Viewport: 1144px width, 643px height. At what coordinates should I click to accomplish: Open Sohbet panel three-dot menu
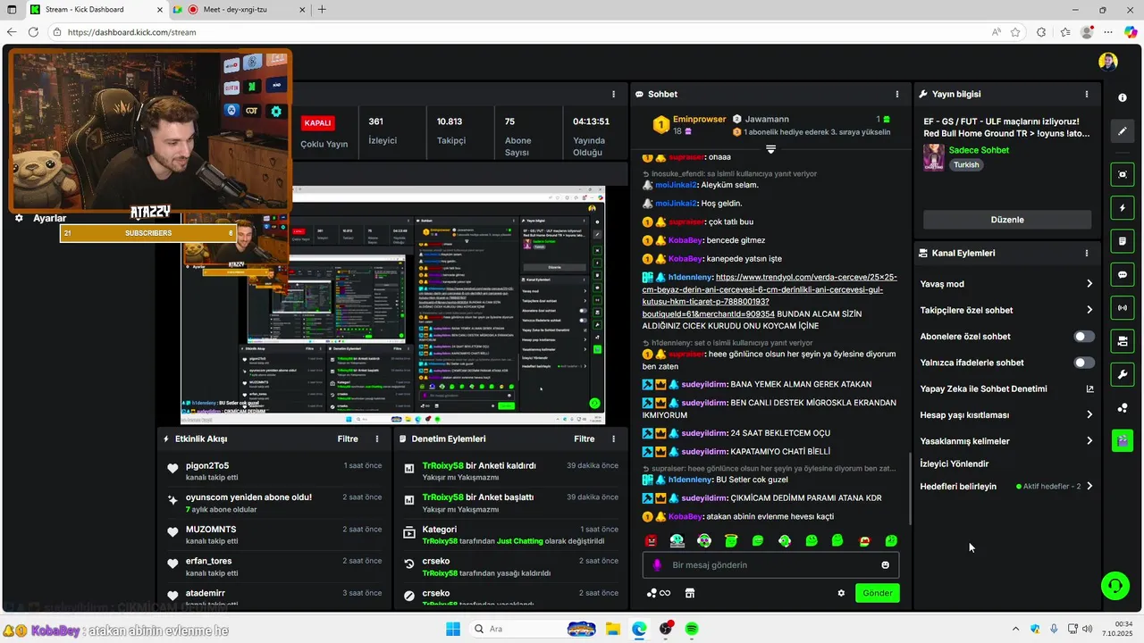[897, 94]
